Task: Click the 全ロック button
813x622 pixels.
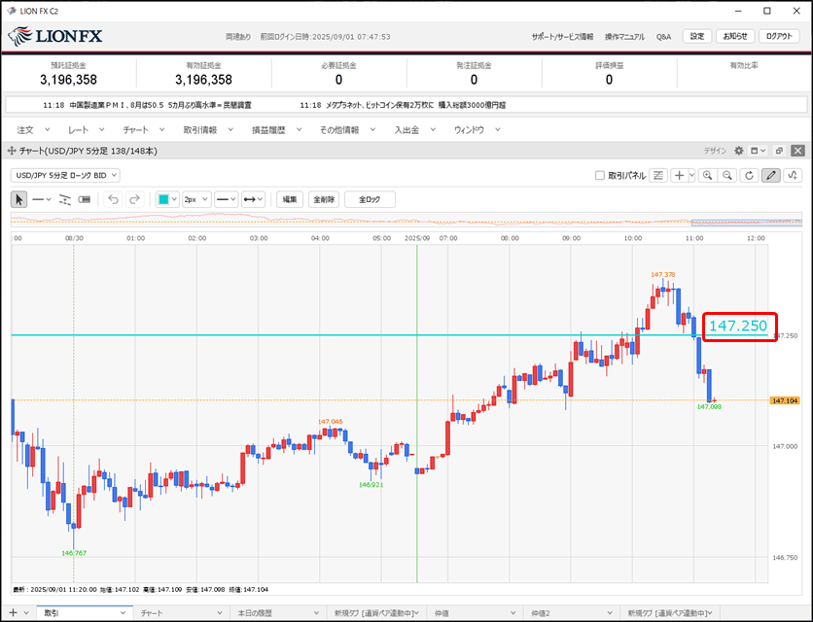Action: click(x=370, y=199)
